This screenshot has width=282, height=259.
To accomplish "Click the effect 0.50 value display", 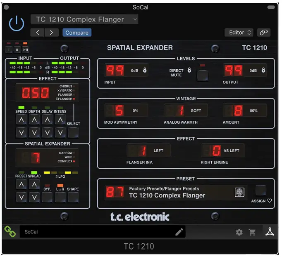I will [36, 93].
